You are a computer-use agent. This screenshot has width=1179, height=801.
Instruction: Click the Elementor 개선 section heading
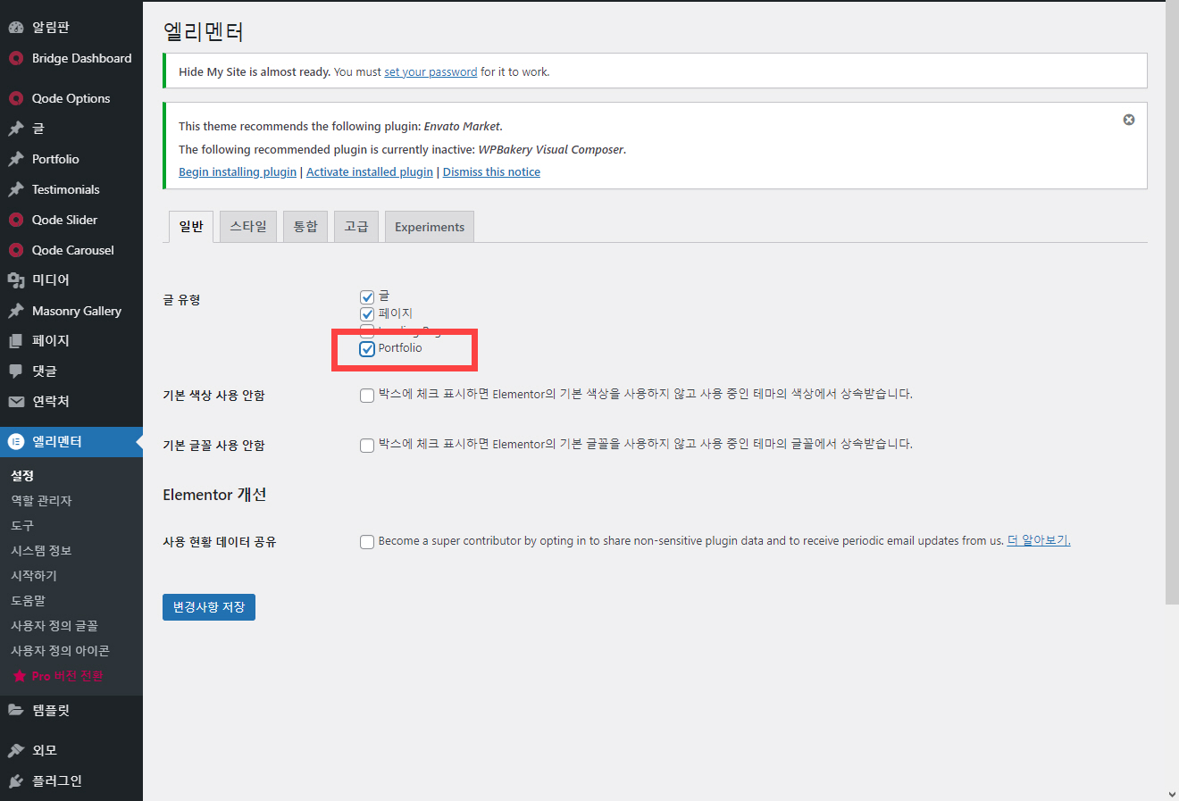tap(214, 495)
